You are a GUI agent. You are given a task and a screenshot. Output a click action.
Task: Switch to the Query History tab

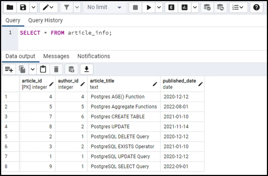(x=45, y=20)
